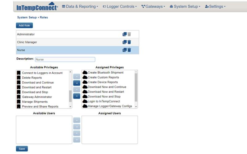Click the InTempConnect logo
Viewport: 247px width, 154px height.
pyautogui.click(x=37, y=6)
